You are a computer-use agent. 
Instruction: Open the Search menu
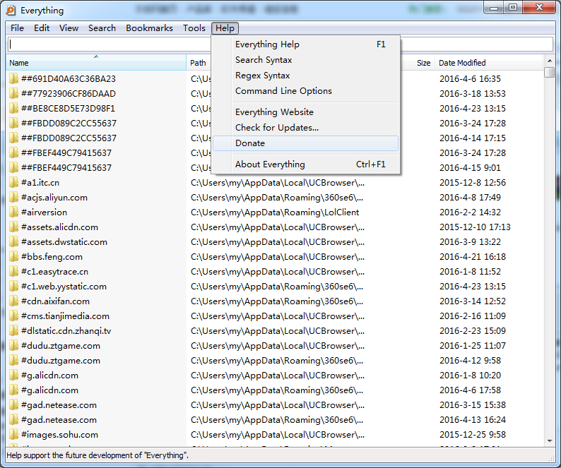click(x=102, y=28)
